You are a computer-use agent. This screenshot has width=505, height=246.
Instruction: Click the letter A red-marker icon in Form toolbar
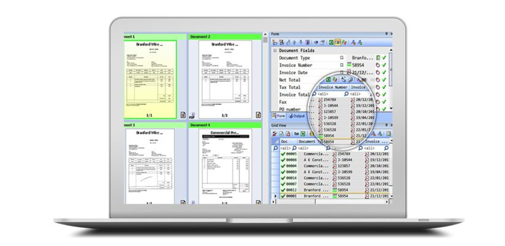point(353,42)
